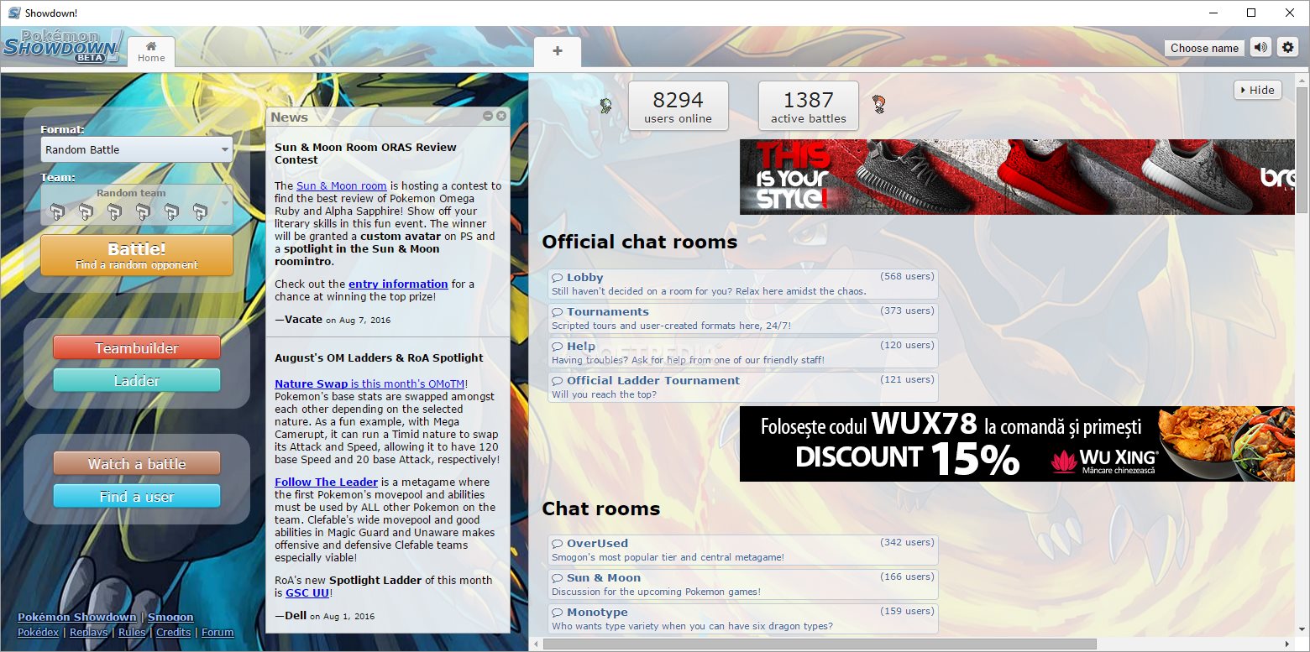This screenshot has height=652, width=1310.
Task: Open the Follow The Leader link
Action: pyautogui.click(x=326, y=482)
